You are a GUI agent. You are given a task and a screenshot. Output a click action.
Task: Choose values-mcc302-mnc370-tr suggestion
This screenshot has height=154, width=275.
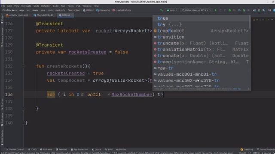[x=201, y=81]
